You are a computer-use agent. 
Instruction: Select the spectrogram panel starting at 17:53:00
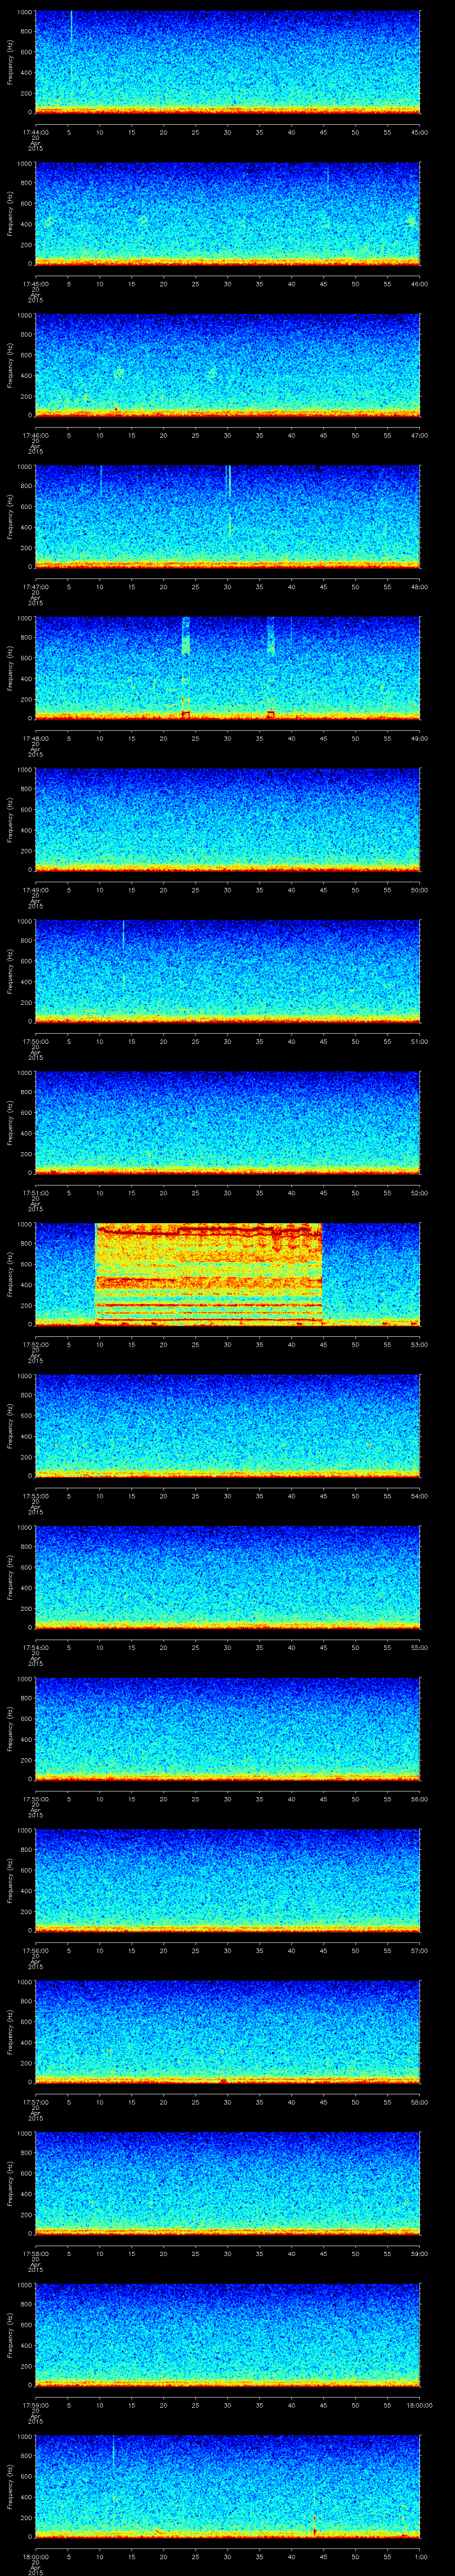[x=227, y=1427]
